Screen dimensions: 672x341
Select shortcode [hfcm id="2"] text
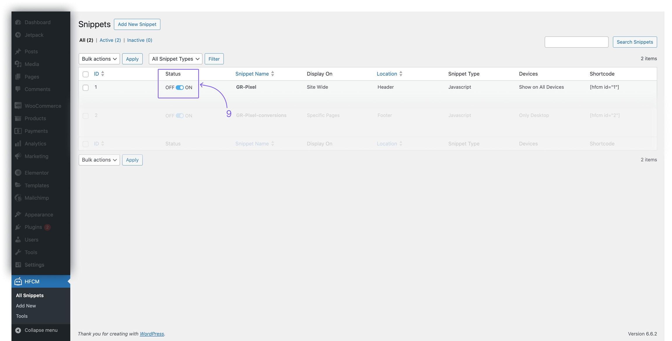coord(605,115)
